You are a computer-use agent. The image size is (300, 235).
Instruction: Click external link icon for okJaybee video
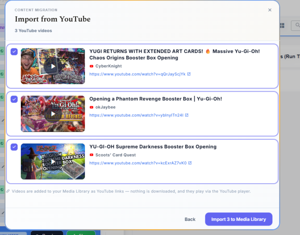[x=187, y=115]
